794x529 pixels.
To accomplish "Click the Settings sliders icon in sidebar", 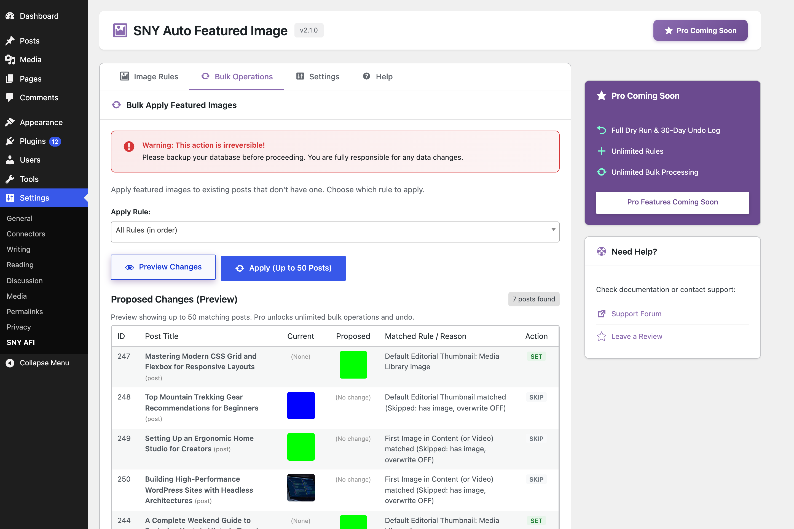I will pos(10,198).
